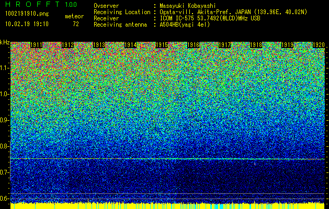
Task: Click the Ovserver label
Action: pos(106,6)
